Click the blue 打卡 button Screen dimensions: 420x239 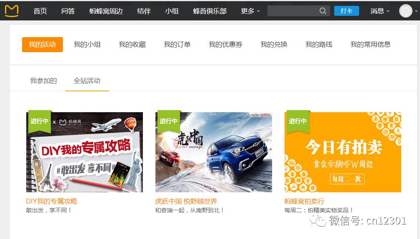(346, 11)
